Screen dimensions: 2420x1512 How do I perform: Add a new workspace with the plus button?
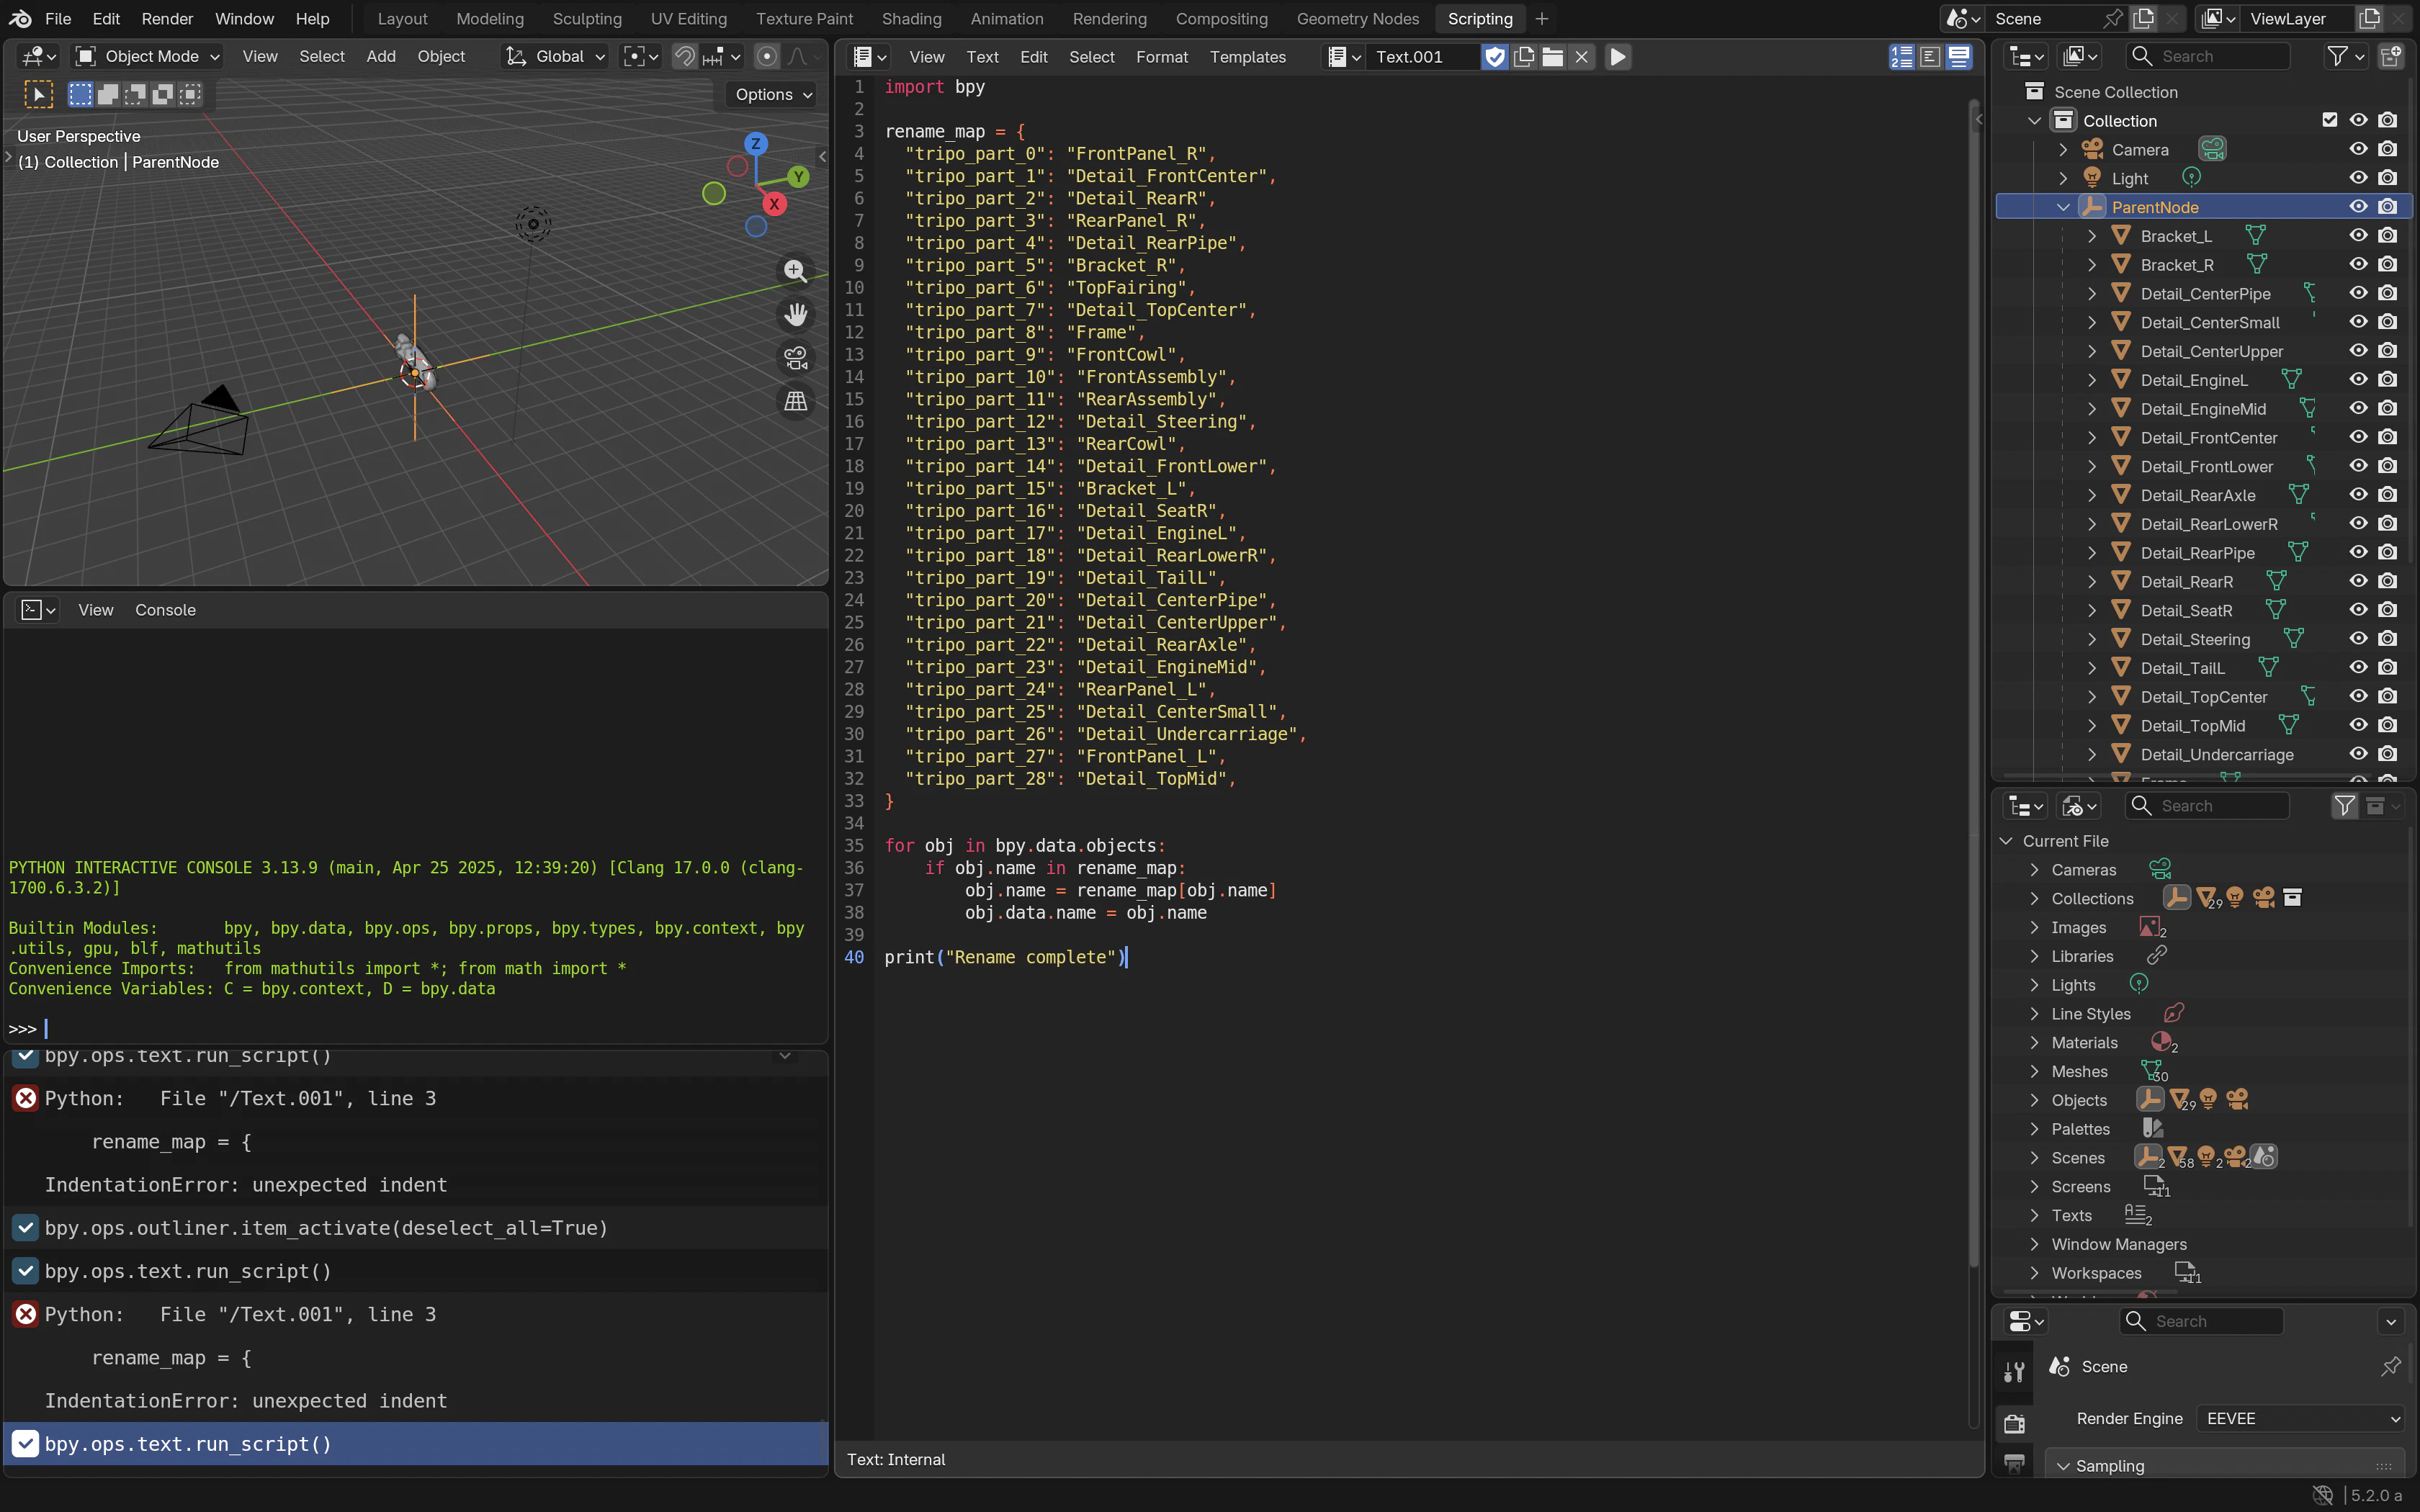point(1541,18)
